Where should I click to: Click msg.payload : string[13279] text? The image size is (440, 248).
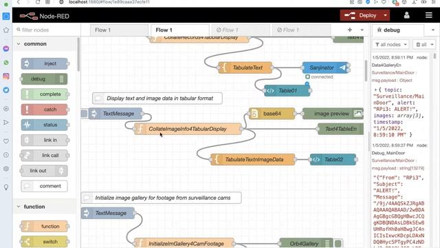coord(398,168)
